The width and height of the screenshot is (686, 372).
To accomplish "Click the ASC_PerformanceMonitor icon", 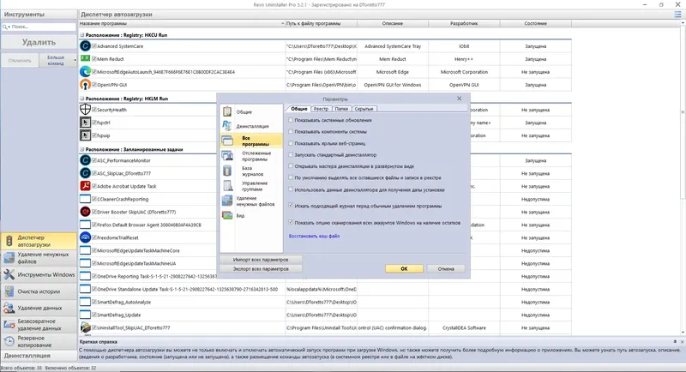I will [x=85, y=160].
